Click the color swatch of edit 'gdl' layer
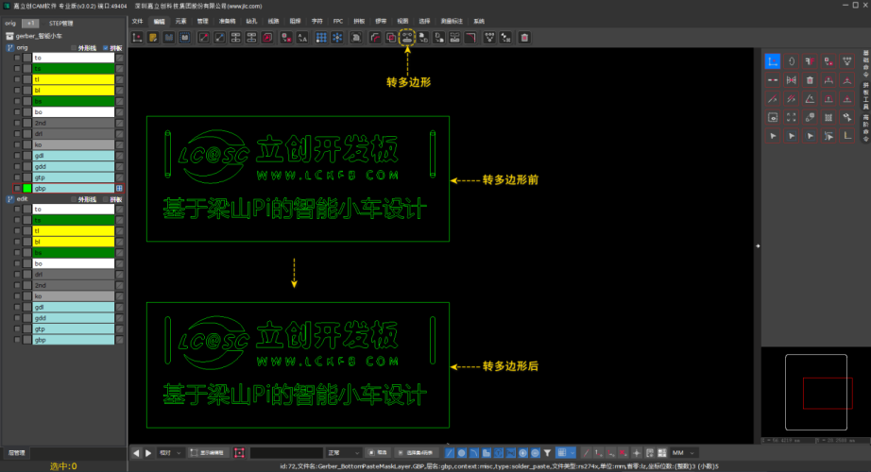This screenshot has height=472, width=871. [27, 307]
